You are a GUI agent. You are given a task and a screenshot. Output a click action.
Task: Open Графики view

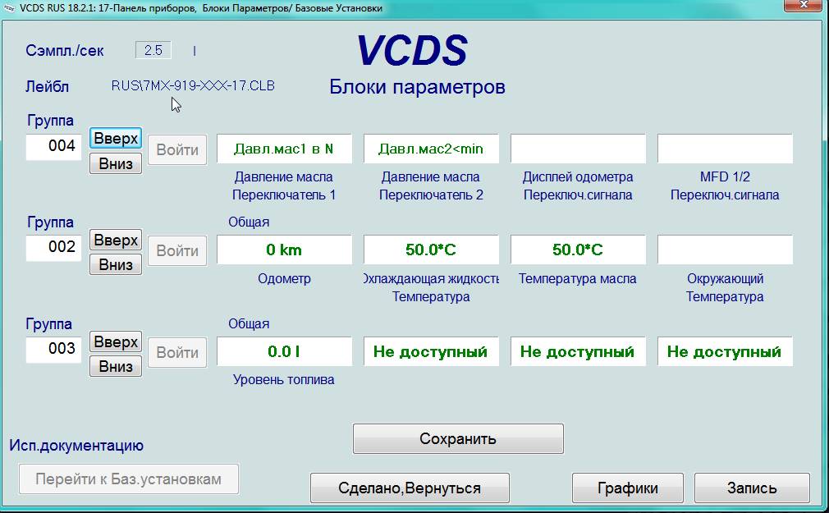coord(627,488)
